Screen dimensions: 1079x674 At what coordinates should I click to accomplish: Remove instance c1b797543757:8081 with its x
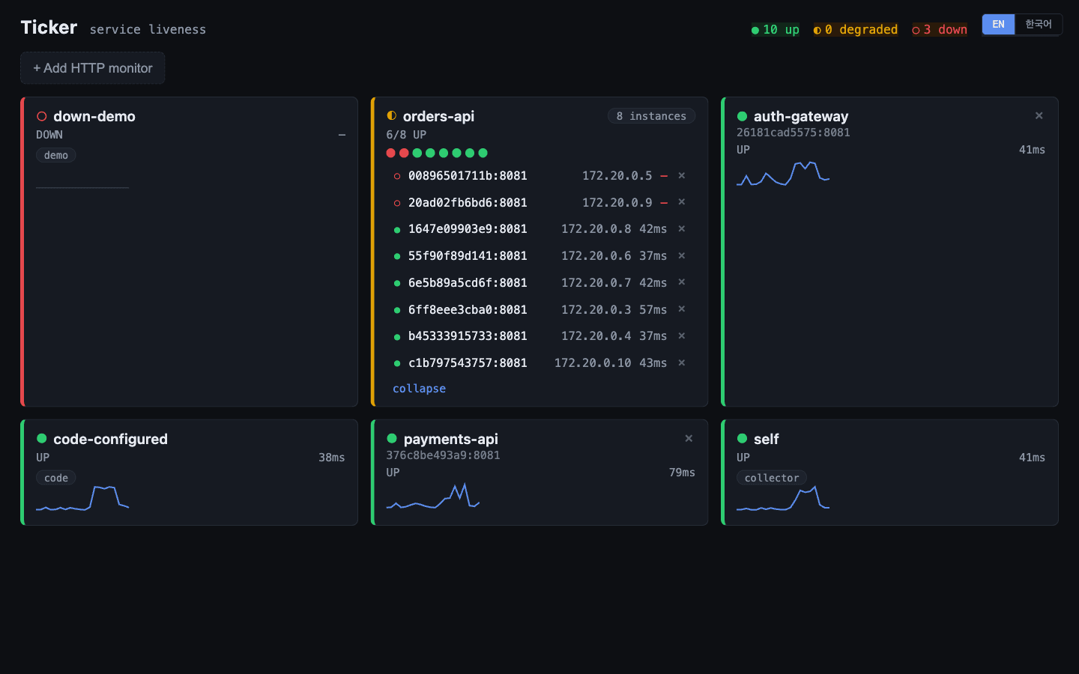tap(682, 362)
